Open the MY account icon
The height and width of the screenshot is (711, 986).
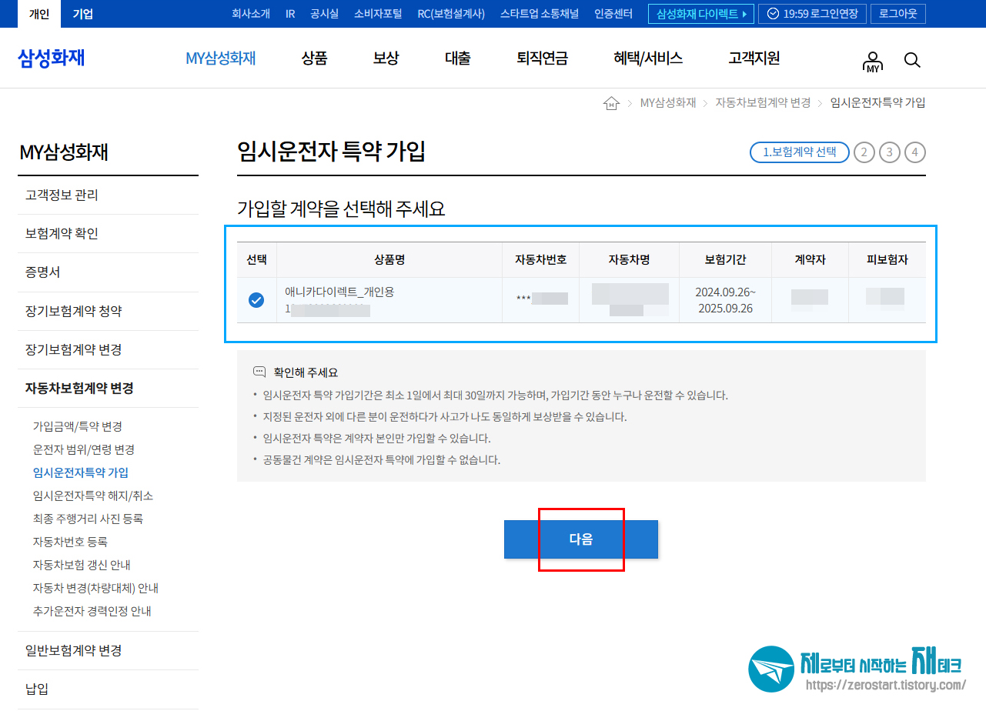click(x=872, y=62)
